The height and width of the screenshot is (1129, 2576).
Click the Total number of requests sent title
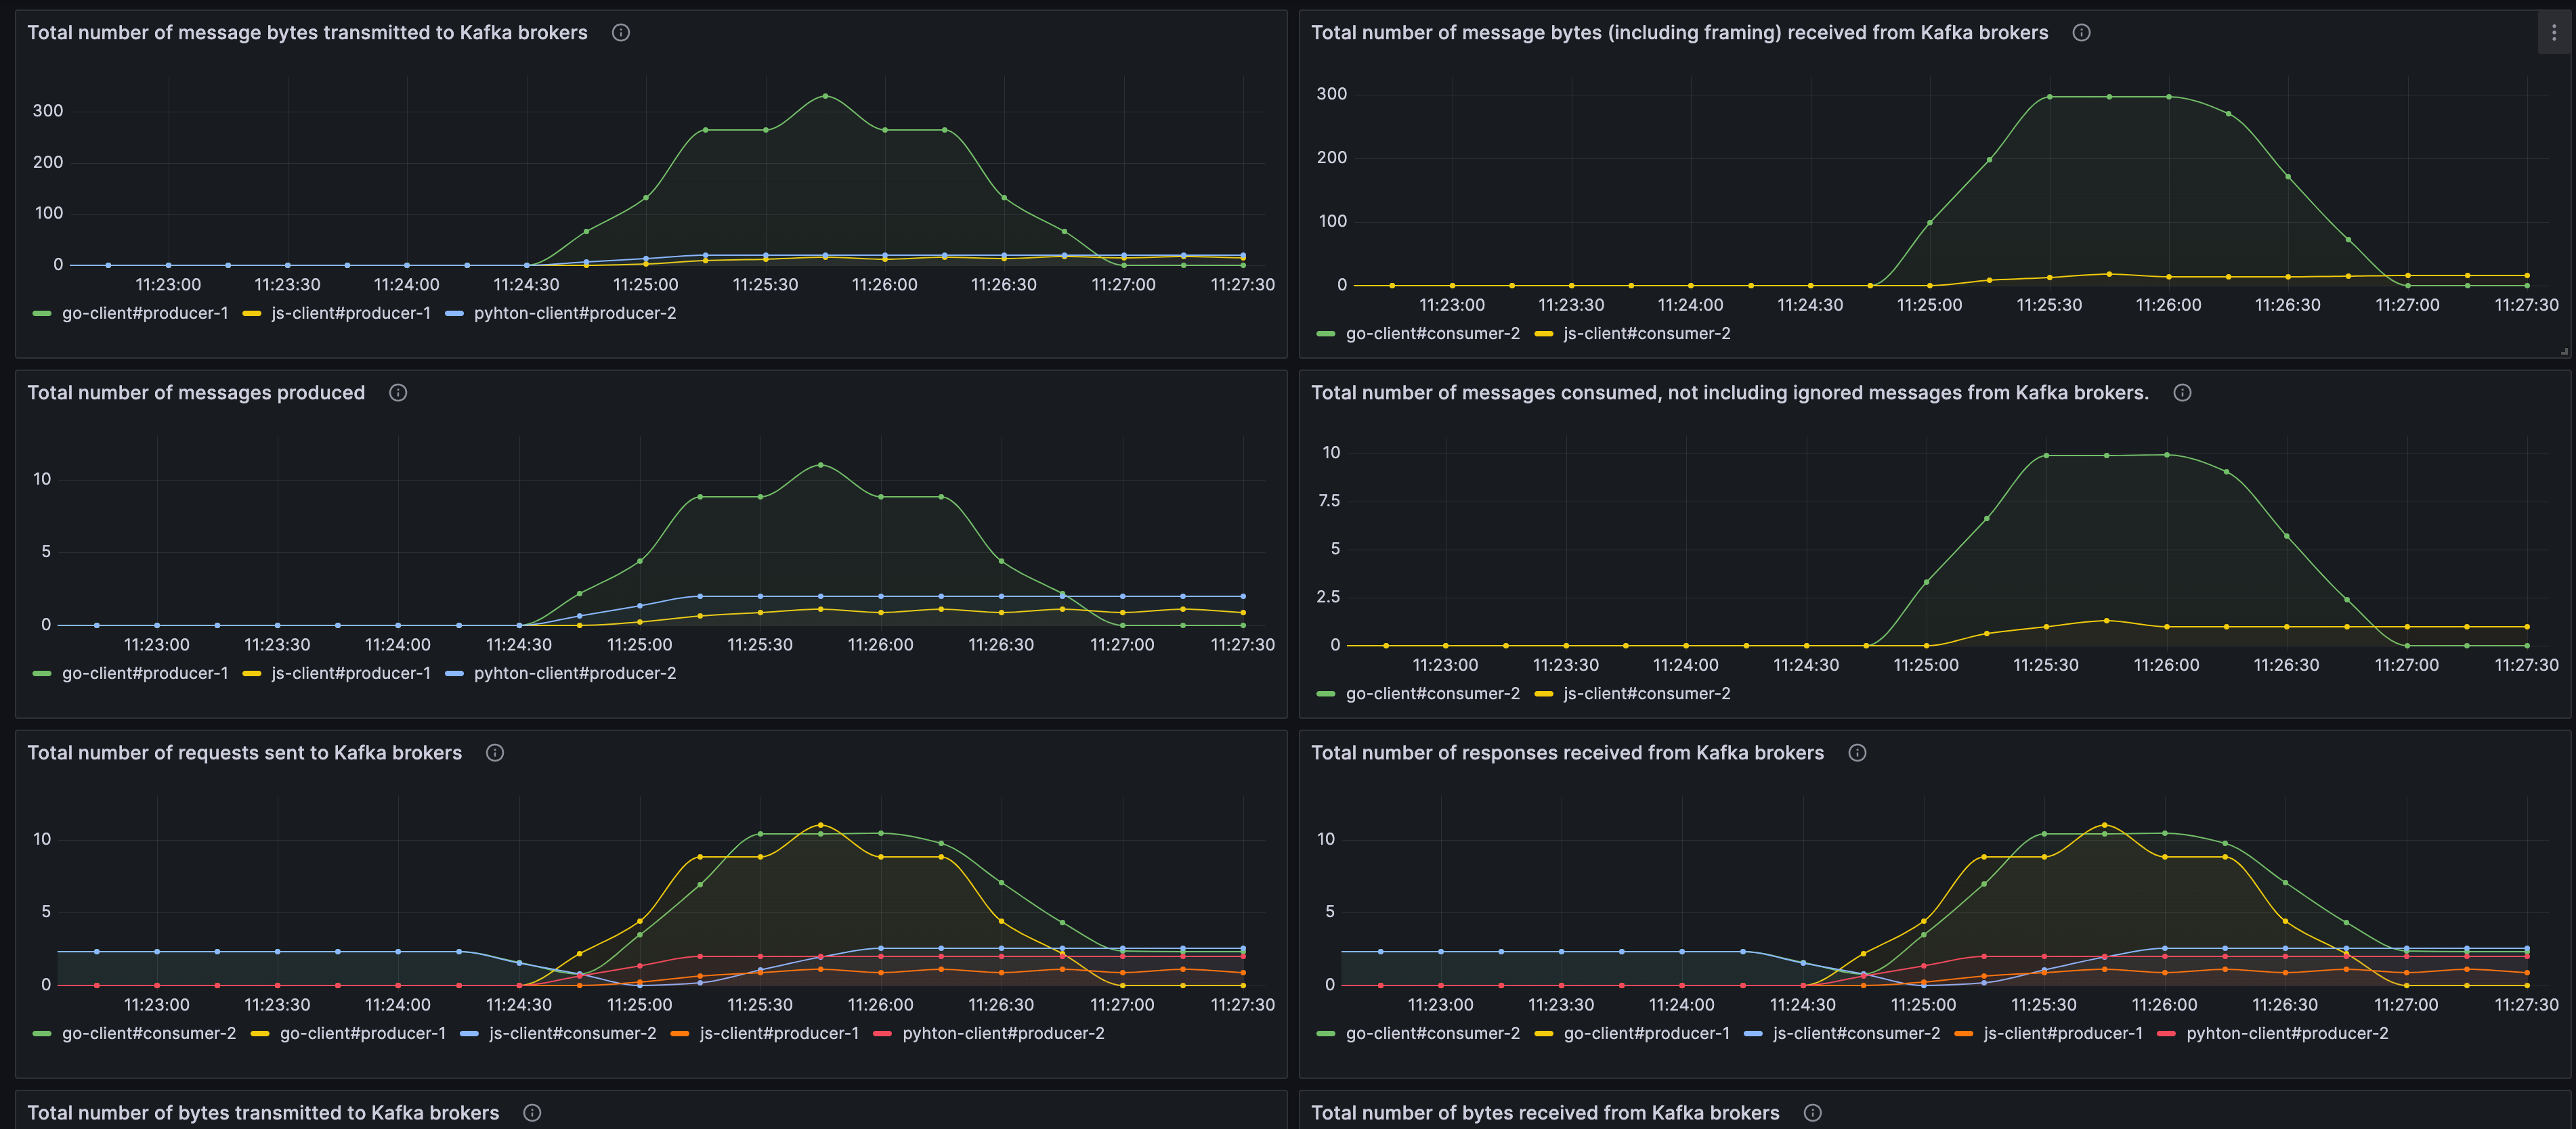point(244,753)
